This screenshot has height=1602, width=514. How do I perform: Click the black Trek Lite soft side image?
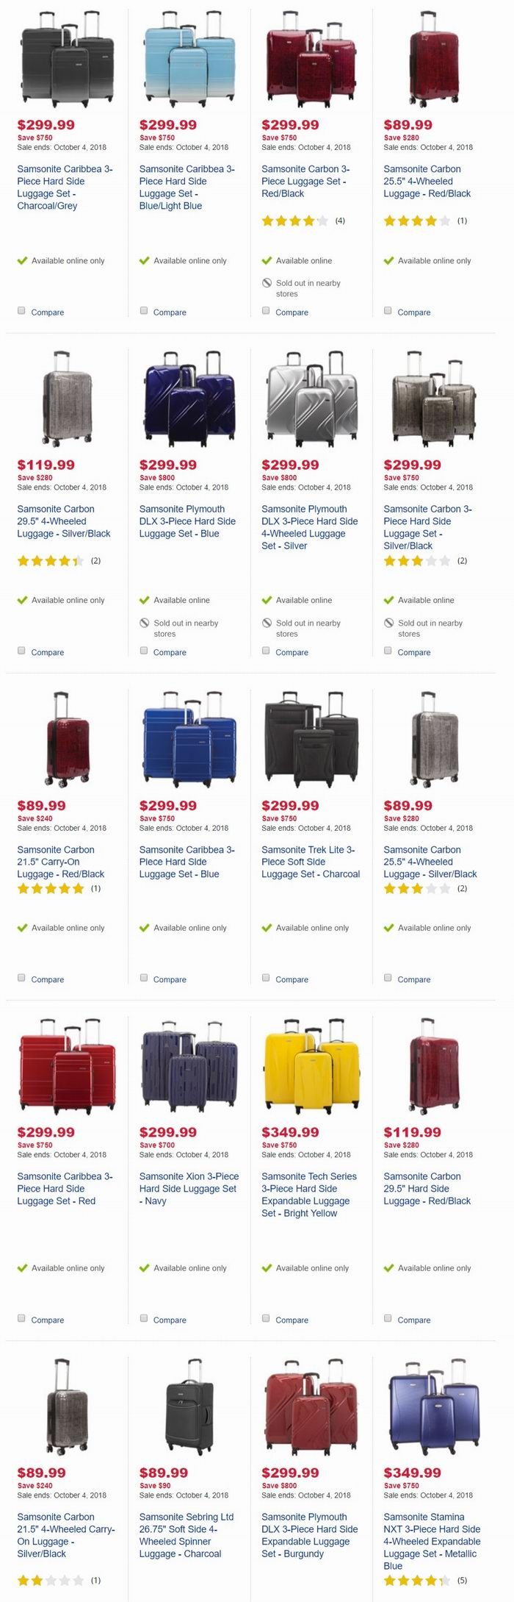tap(311, 739)
